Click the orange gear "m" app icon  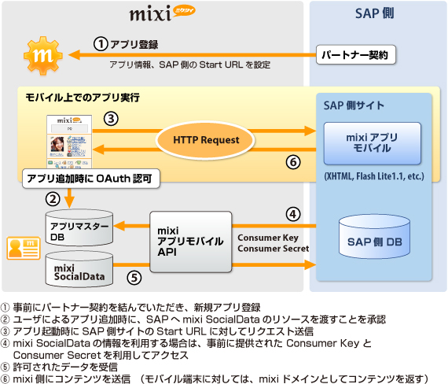pos(43,55)
